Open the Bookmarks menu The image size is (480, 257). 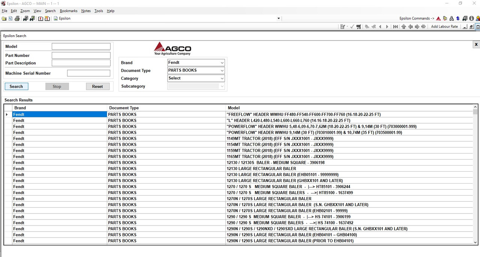click(68, 11)
